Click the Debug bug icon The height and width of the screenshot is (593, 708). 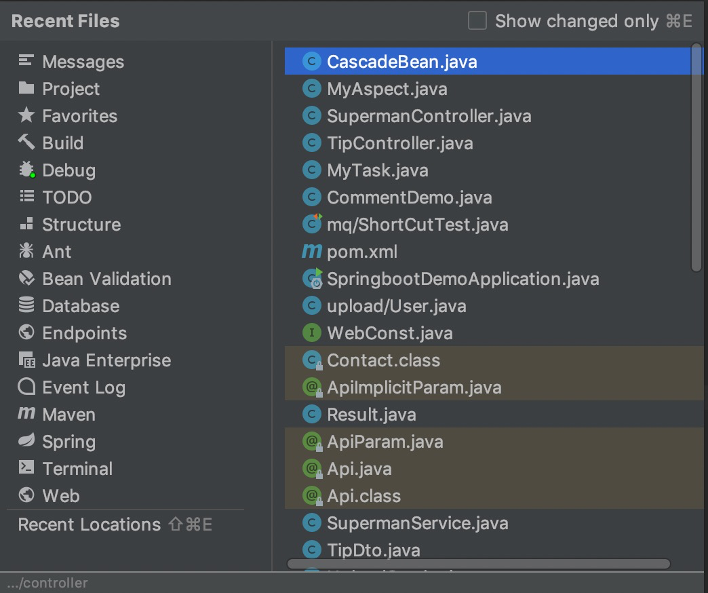26,170
